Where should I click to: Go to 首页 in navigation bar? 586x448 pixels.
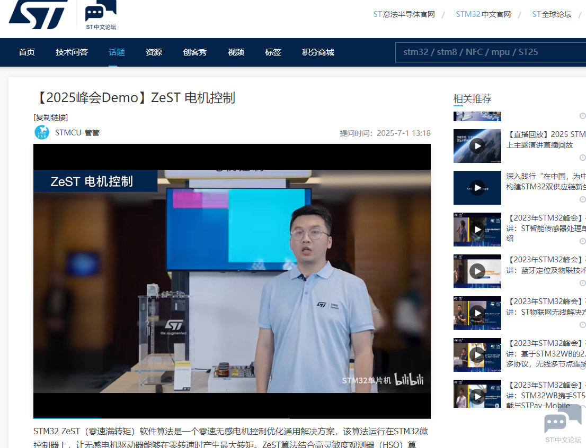(x=27, y=52)
